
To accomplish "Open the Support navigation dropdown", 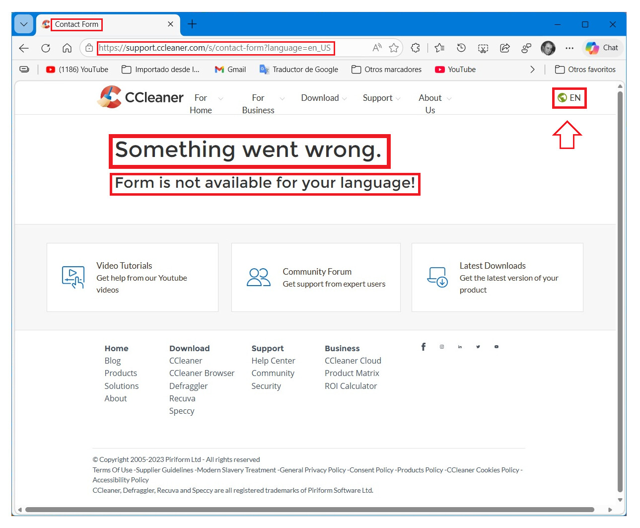I will coord(381,98).
